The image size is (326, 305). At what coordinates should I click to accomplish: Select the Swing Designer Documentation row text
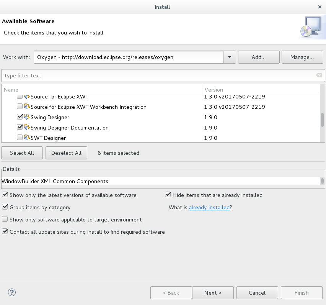(70, 128)
